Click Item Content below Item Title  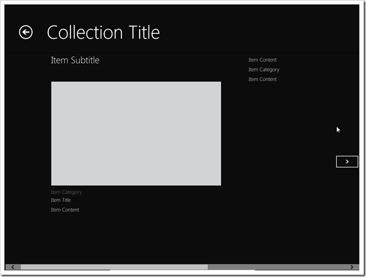(65, 210)
